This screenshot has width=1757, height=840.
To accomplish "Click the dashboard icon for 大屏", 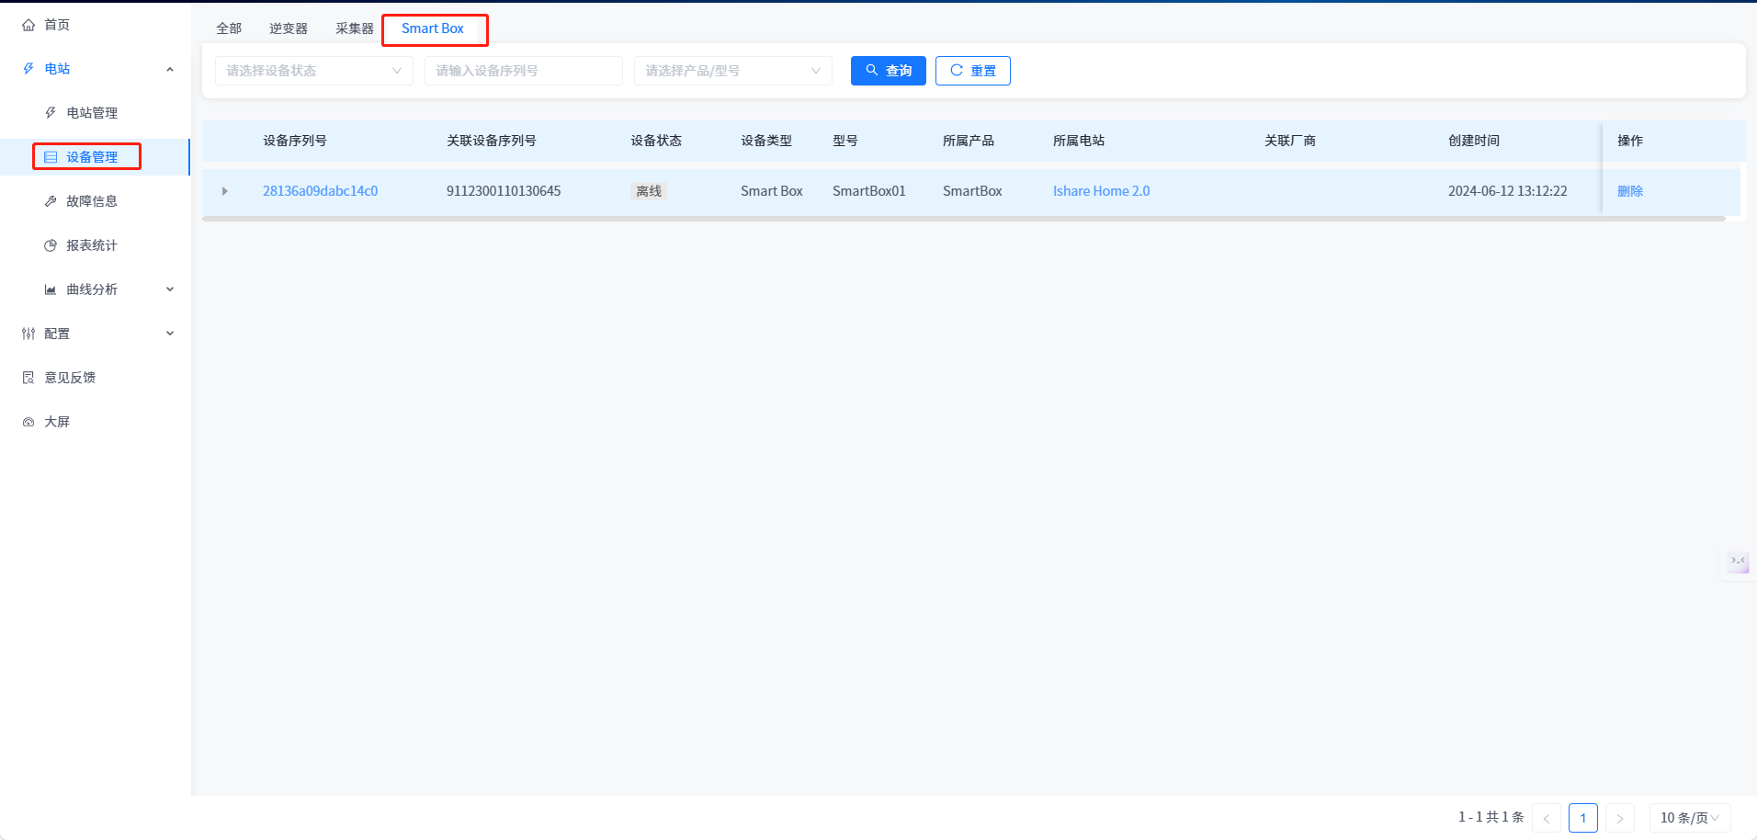I will point(28,422).
